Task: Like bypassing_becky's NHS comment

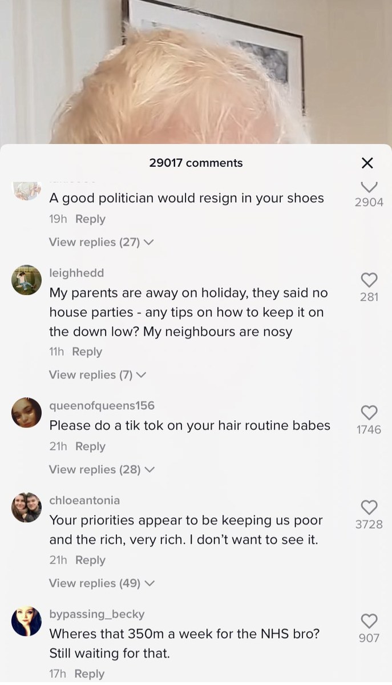Action: pos(369,620)
